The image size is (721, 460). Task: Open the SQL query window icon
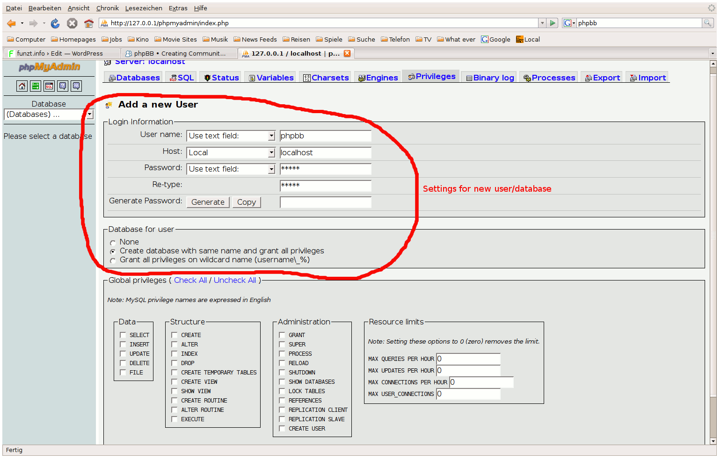[49, 86]
